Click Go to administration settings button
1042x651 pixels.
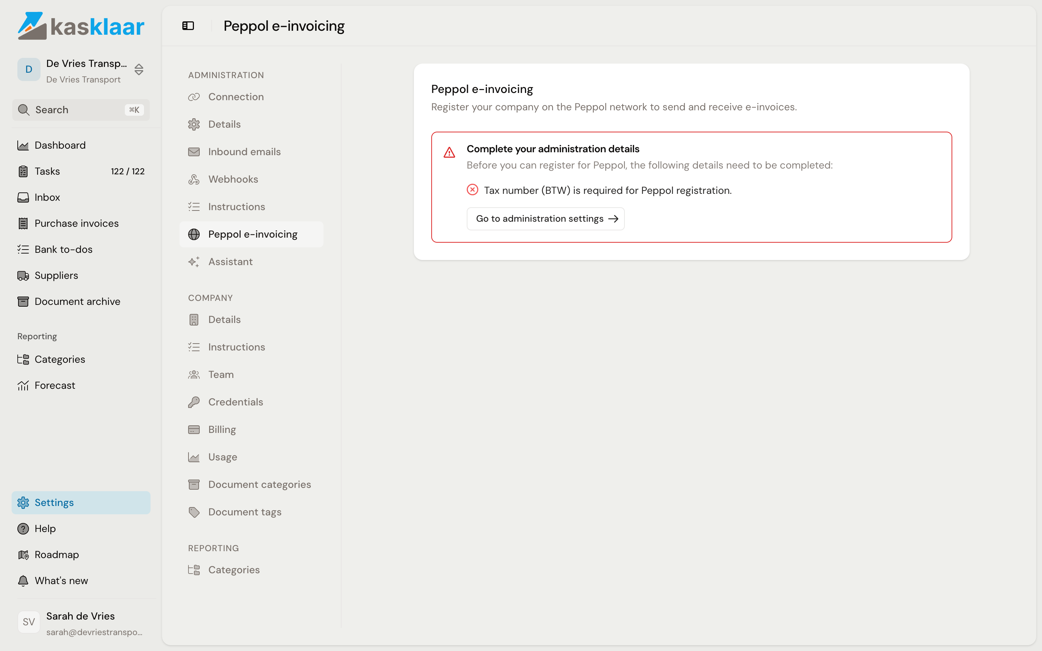coord(546,219)
